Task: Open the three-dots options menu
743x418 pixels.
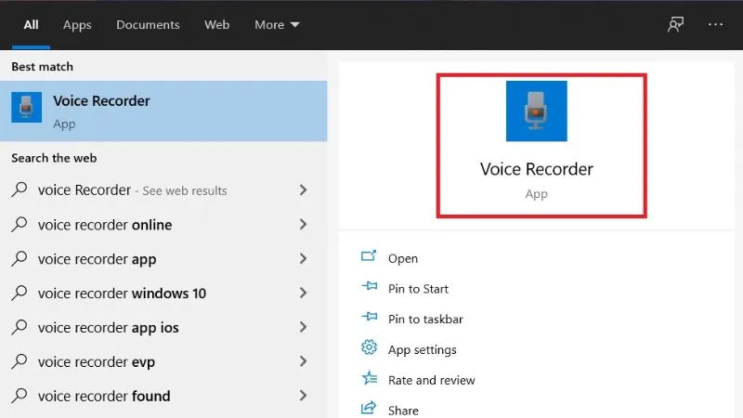Action: pos(715,25)
